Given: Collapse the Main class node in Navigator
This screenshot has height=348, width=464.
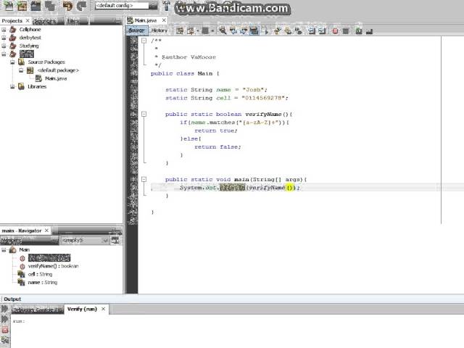Looking at the screenshot, I should click(x=4, y=250).
